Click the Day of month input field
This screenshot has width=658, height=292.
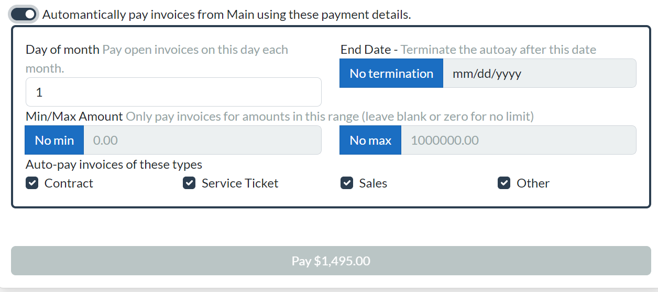tap(173, 92)
